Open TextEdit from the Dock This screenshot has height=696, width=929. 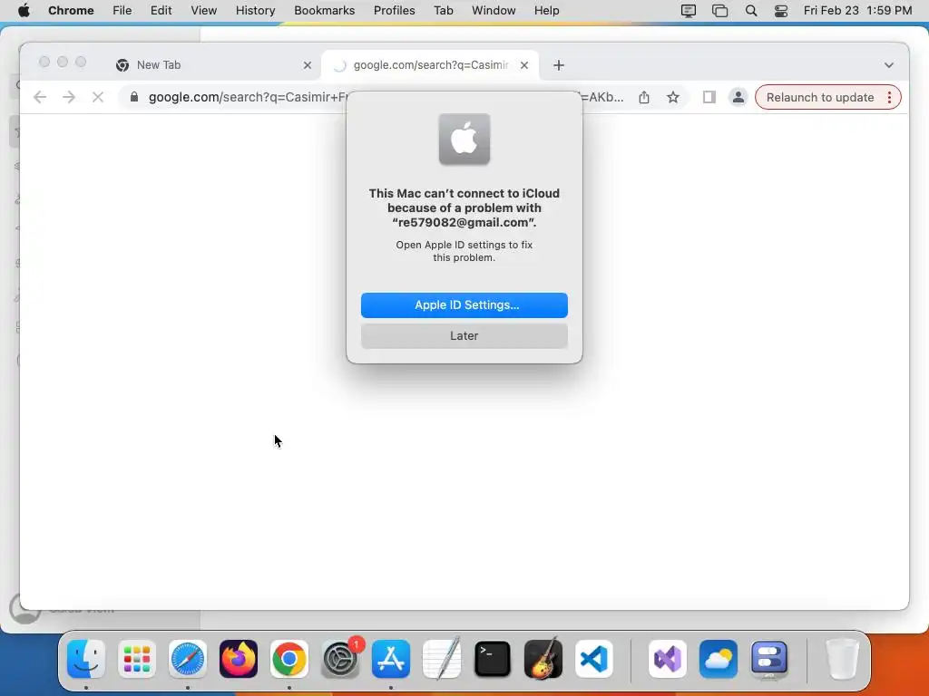point(442,659)
